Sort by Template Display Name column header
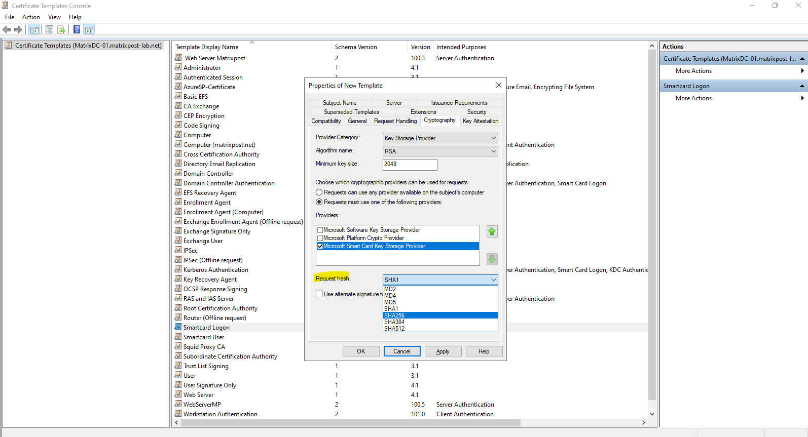 coord(252,47)
